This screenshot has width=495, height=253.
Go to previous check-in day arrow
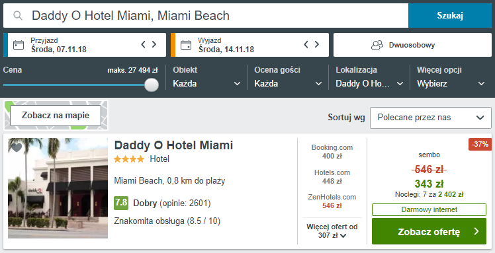pyautogui.click(x=143, y=44)
